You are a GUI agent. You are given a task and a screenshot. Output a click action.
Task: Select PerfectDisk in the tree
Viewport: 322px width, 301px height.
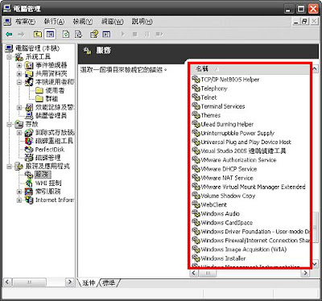pos(50,150)
